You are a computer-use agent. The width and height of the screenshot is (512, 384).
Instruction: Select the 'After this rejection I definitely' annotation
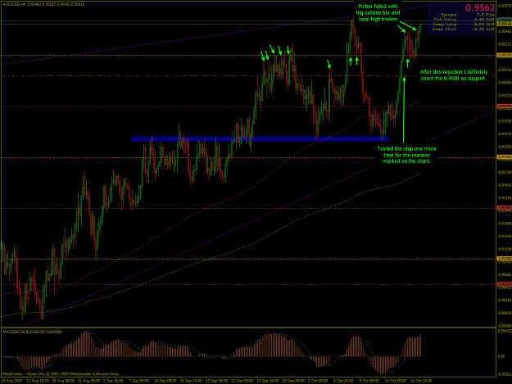coord(454,75)
